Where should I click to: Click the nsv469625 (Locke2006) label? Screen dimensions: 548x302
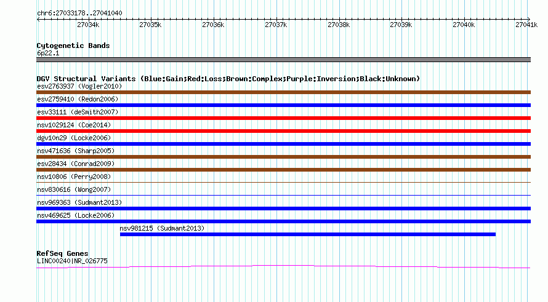pyautogui.click(x=76, y=215)
